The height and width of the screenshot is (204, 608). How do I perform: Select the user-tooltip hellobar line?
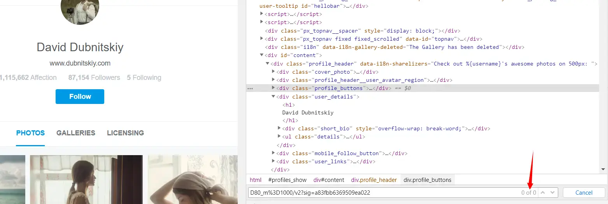(314, 6)
